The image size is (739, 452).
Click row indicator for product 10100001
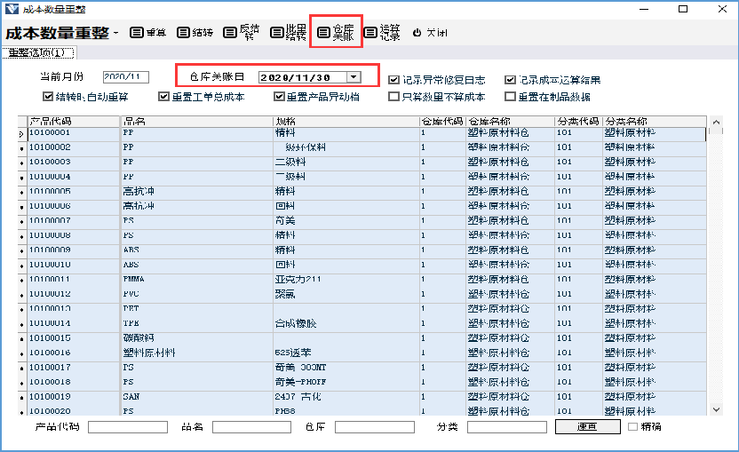21,133
